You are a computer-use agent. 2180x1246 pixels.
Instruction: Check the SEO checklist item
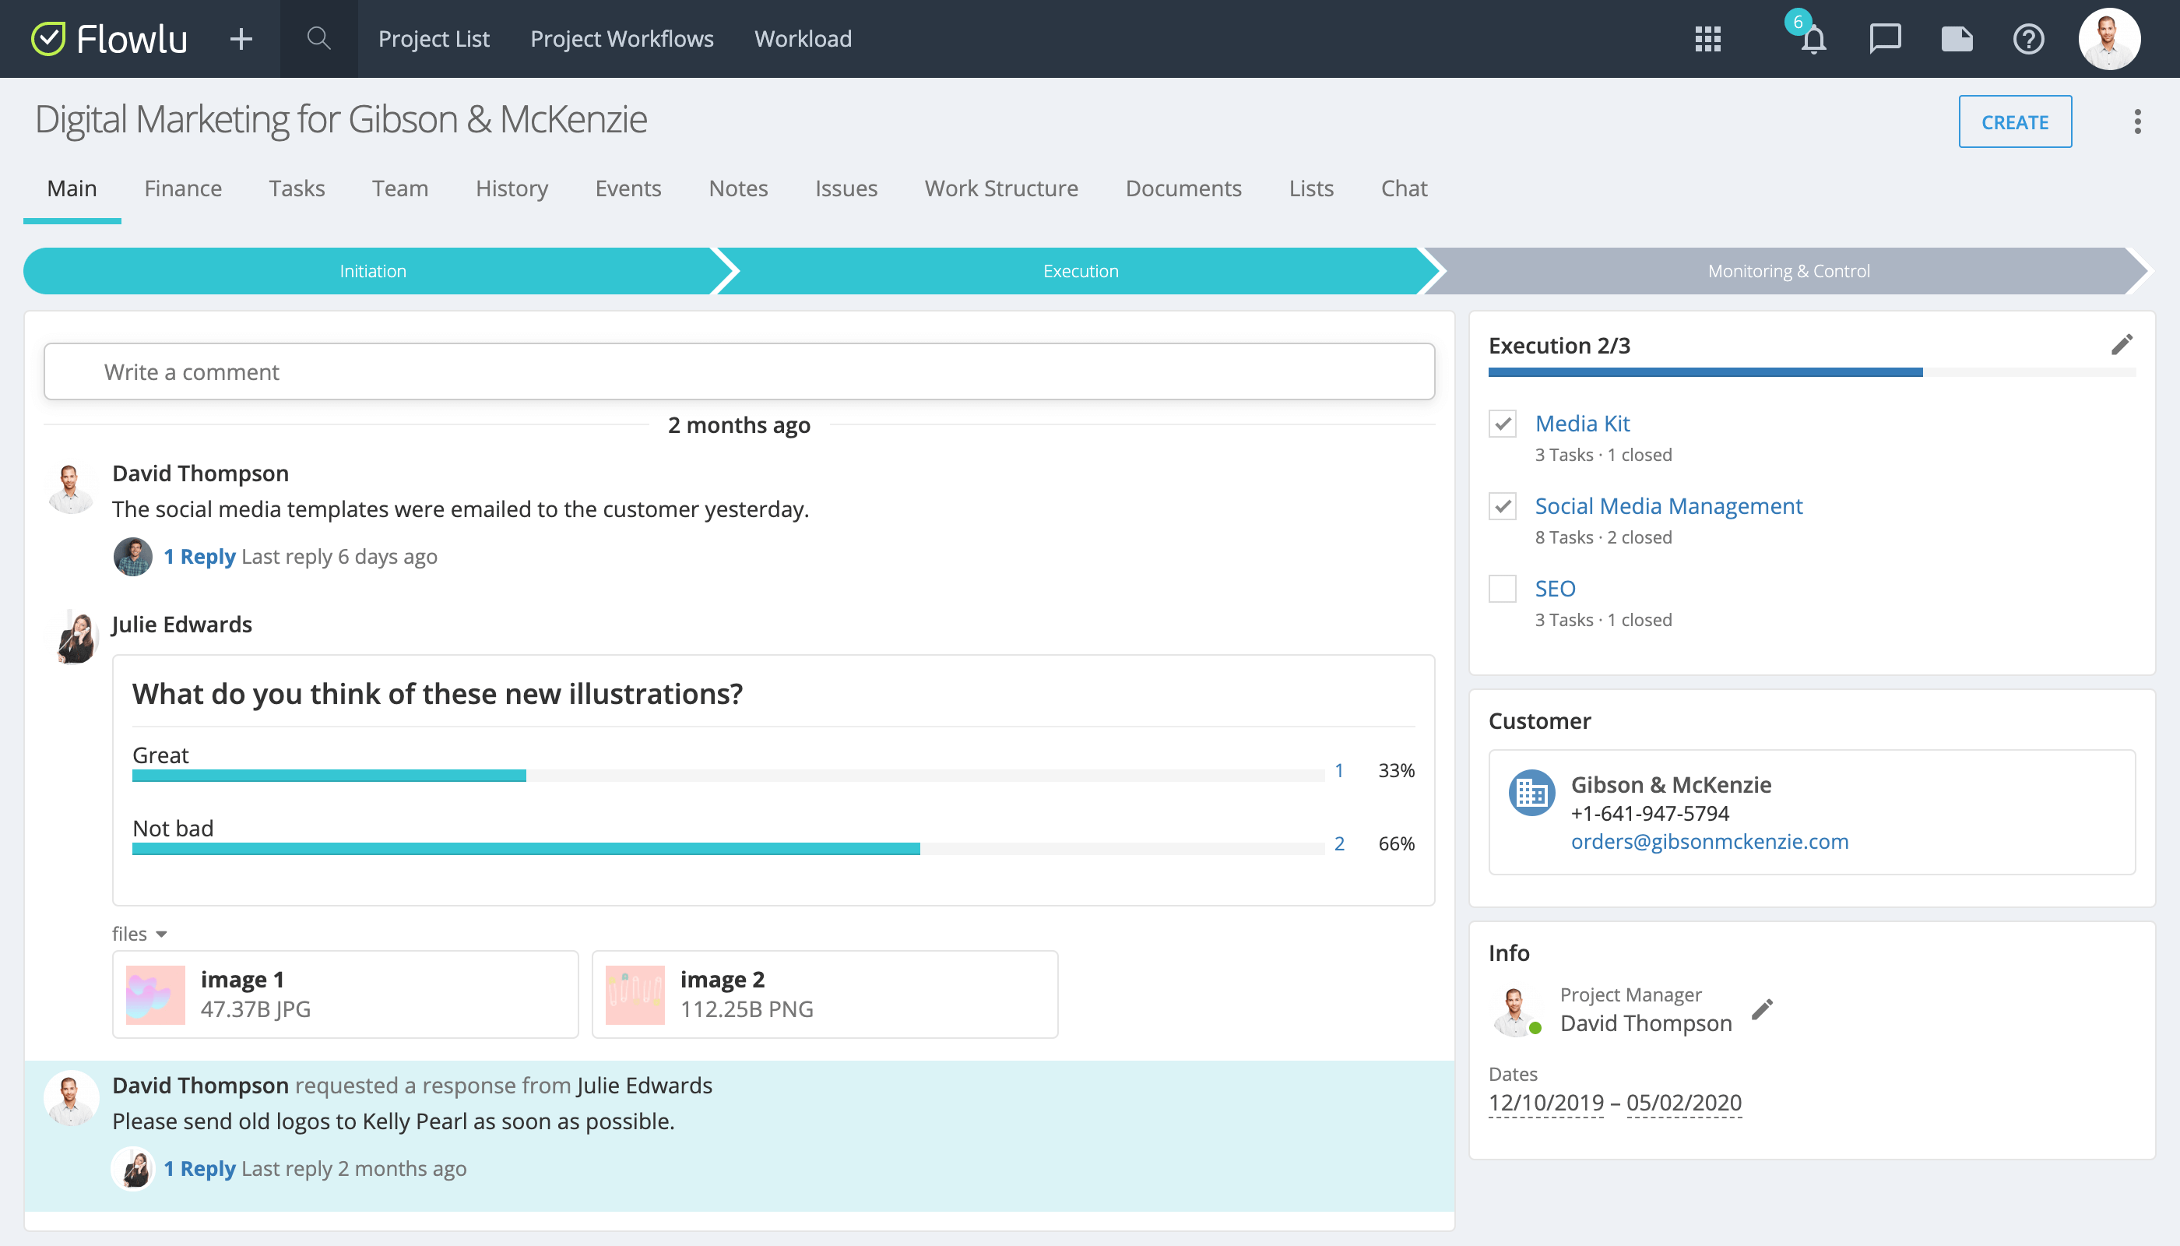(x=1502, y=589)
